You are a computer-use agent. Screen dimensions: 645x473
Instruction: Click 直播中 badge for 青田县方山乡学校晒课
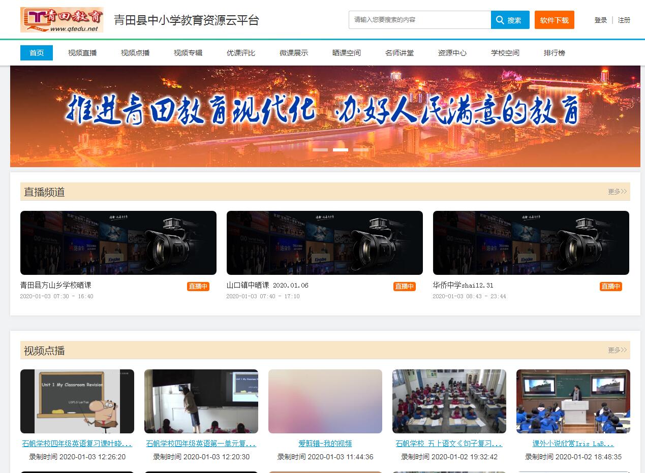point(198,287)
